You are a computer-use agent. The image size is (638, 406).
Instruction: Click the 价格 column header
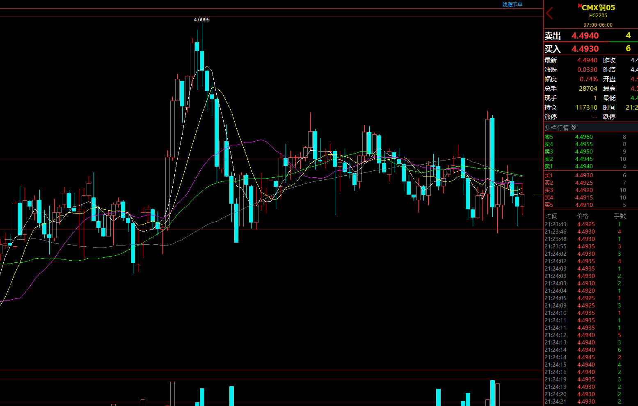point(583,216)
